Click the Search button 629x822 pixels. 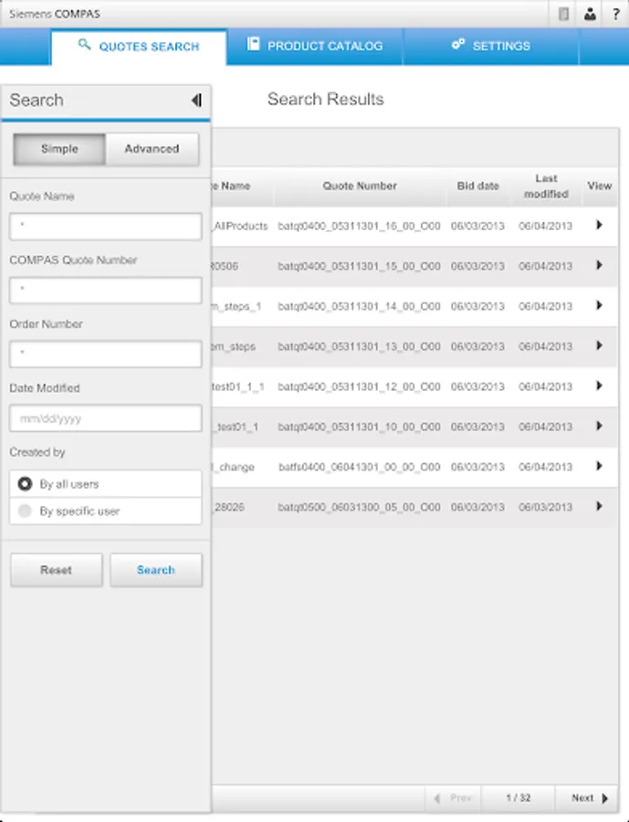coord(156,570)
